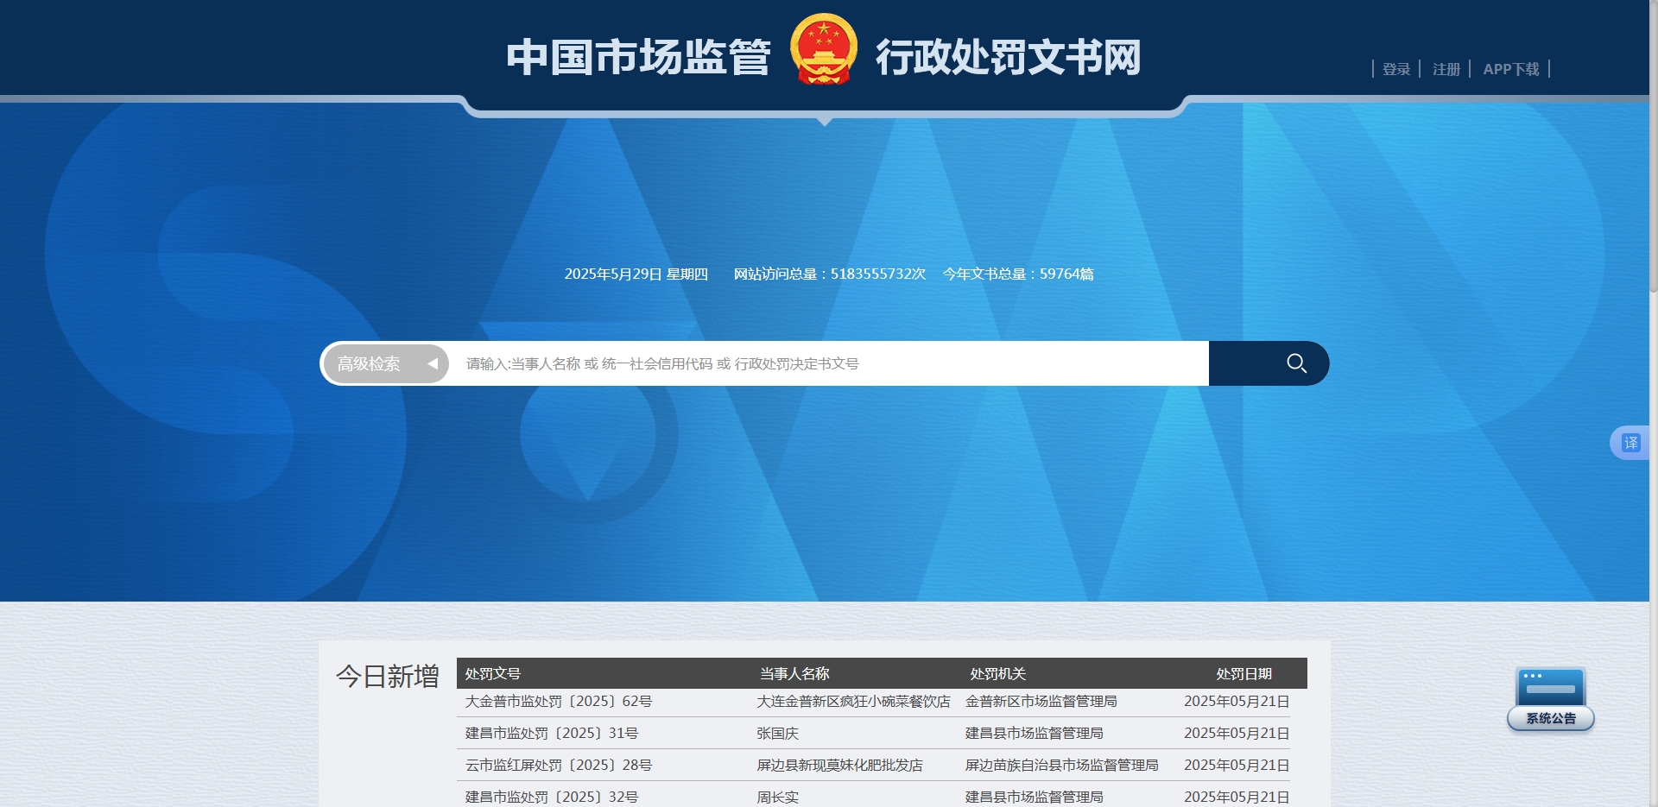Select party 屏边县新现莫妹化肥批发店
The height and width of the screenshot is (807, 1658).
click(839, 766)
